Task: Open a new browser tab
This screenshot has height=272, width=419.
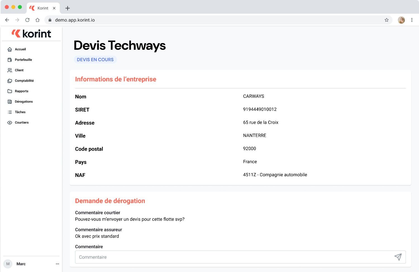Action: 68,8
